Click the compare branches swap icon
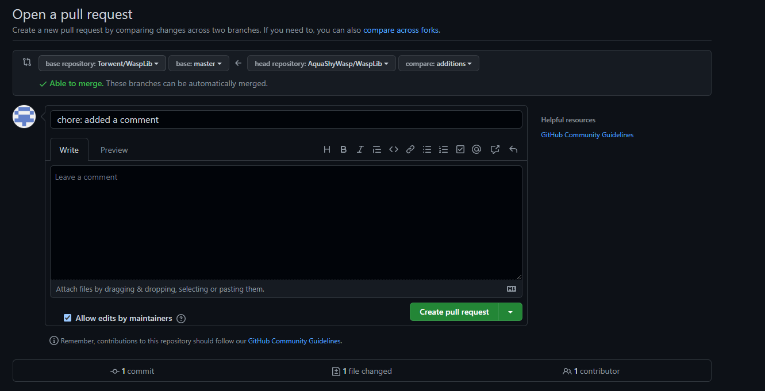Image resolution: width=765 pixels, height=391 pixels. click(x=27, y=62)
